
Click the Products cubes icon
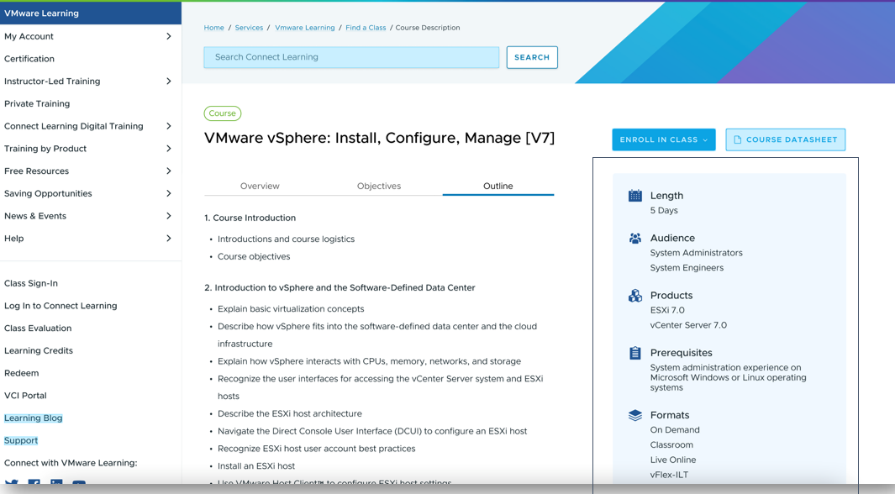[x=634, y=296]
